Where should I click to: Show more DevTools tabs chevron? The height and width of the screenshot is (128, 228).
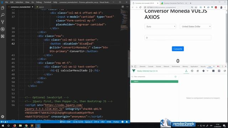pyautogui.click(x=214, y=66)
